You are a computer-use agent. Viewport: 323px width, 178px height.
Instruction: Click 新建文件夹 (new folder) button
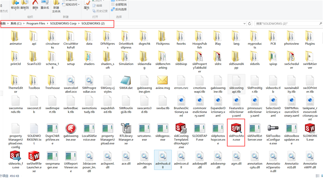click(x=56, y=6)
